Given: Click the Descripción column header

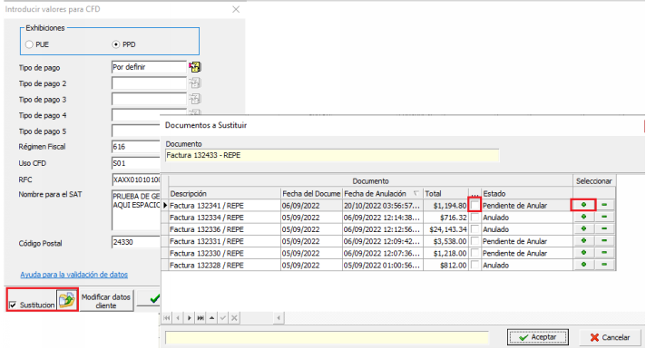Looking at the screenshot, I should [224, 193].
